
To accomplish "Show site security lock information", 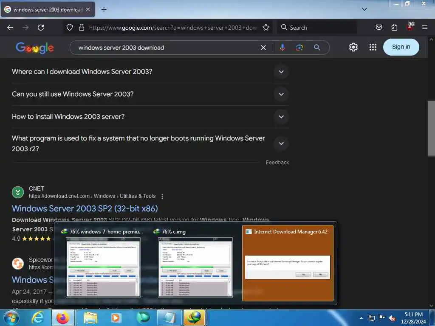I will (81, 28).
